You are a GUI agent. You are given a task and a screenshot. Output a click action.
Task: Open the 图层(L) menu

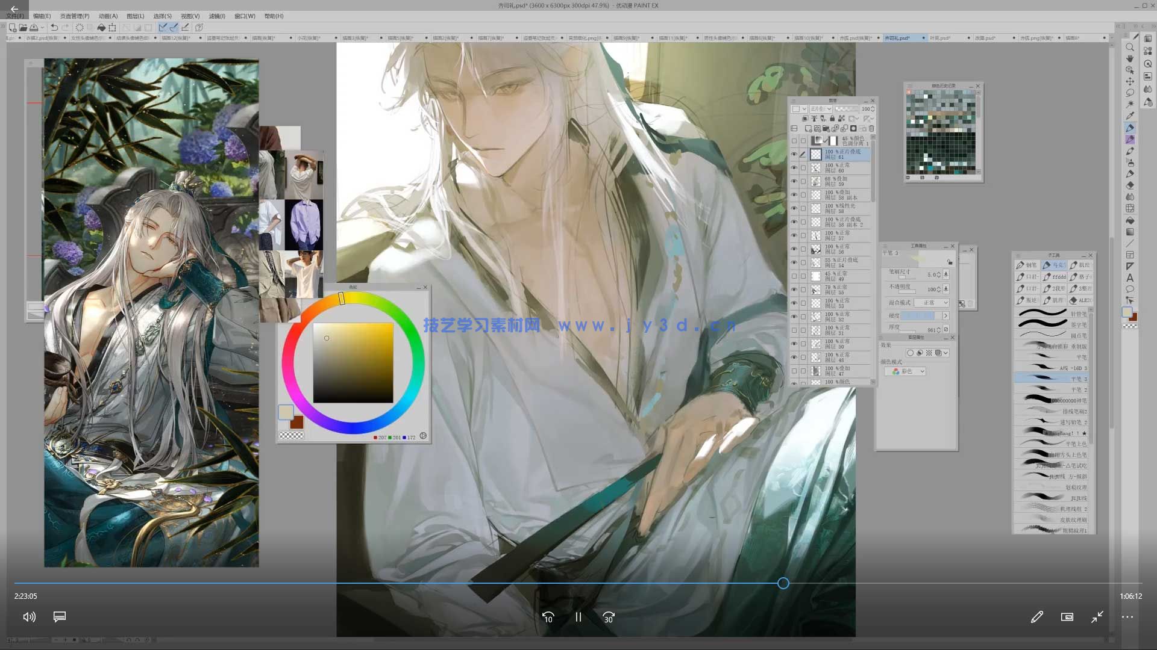coord(135,16)
